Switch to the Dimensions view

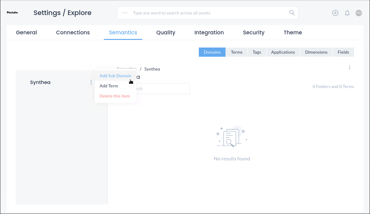(316, 52)
